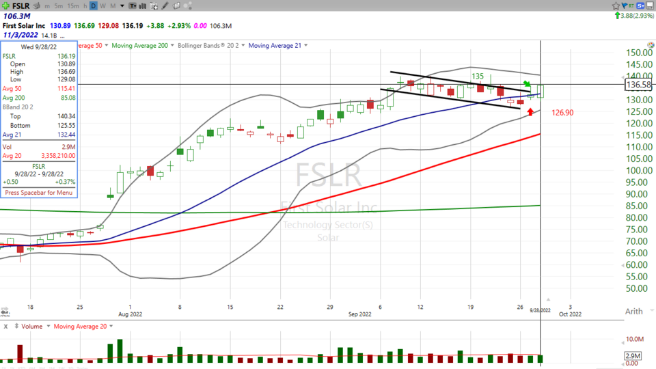Click the Avg 21 value 132.44

[66, 135]
